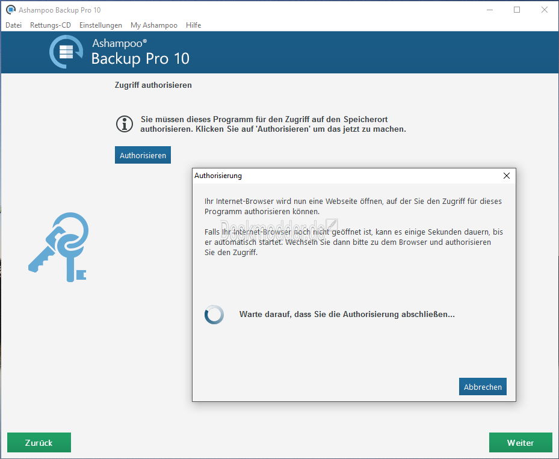
Task: Proceed with the Weiter button
Action: coord(520,443)
